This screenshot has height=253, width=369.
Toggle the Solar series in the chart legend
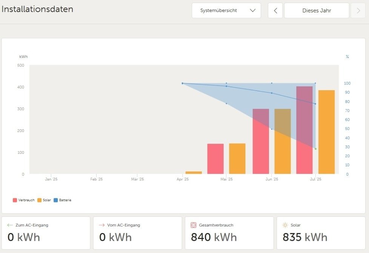46,200
